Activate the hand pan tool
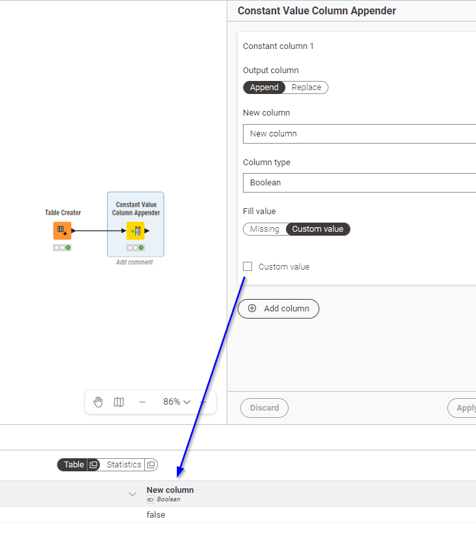 tap(98, 402)
